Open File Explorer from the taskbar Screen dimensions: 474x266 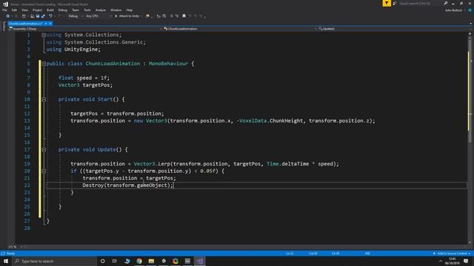click(x=151, y=261)
